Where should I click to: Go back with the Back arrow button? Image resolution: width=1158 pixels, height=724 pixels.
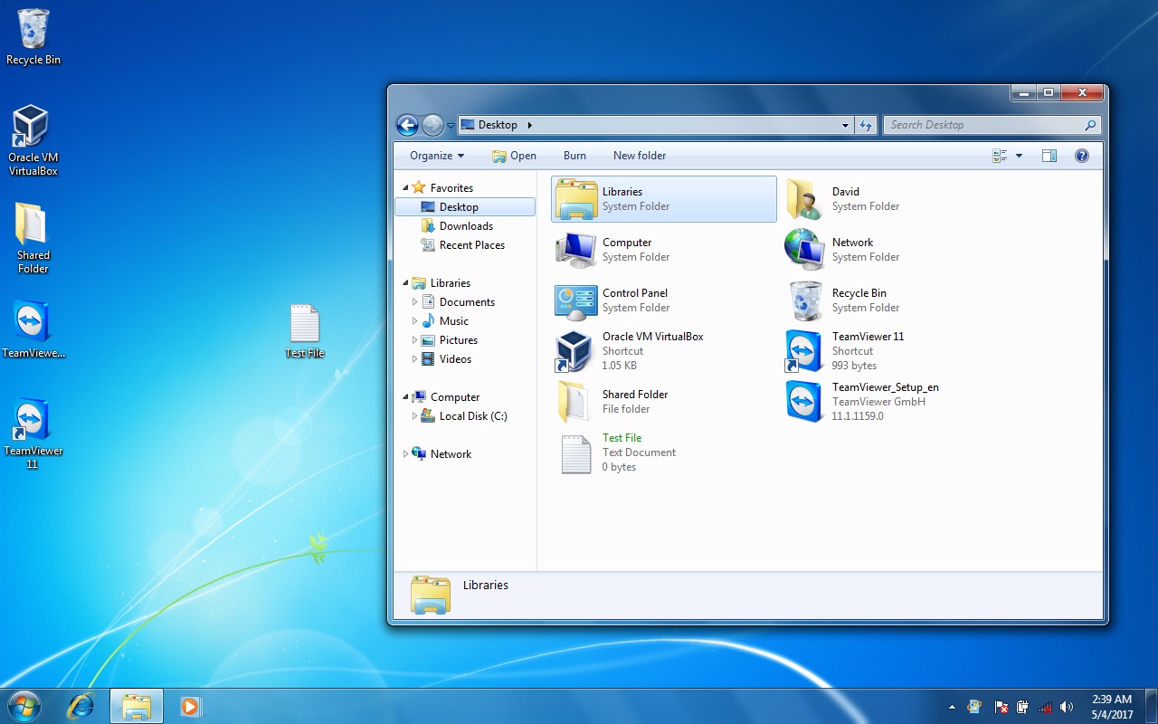pyautogui.click(x=407, y=125)
